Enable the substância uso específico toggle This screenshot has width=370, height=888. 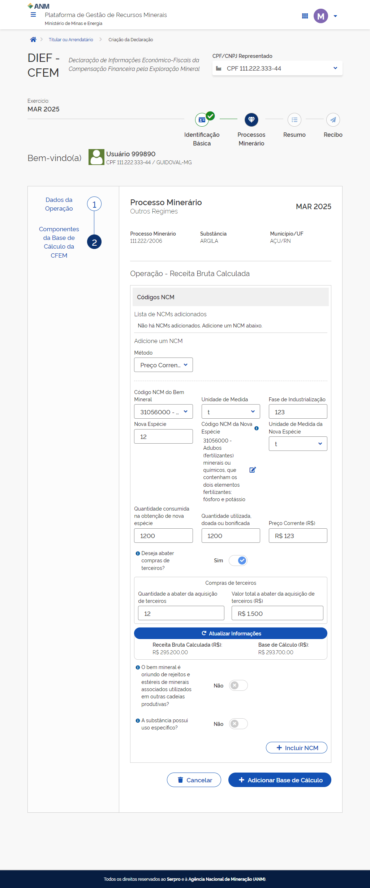click(238, 724)
